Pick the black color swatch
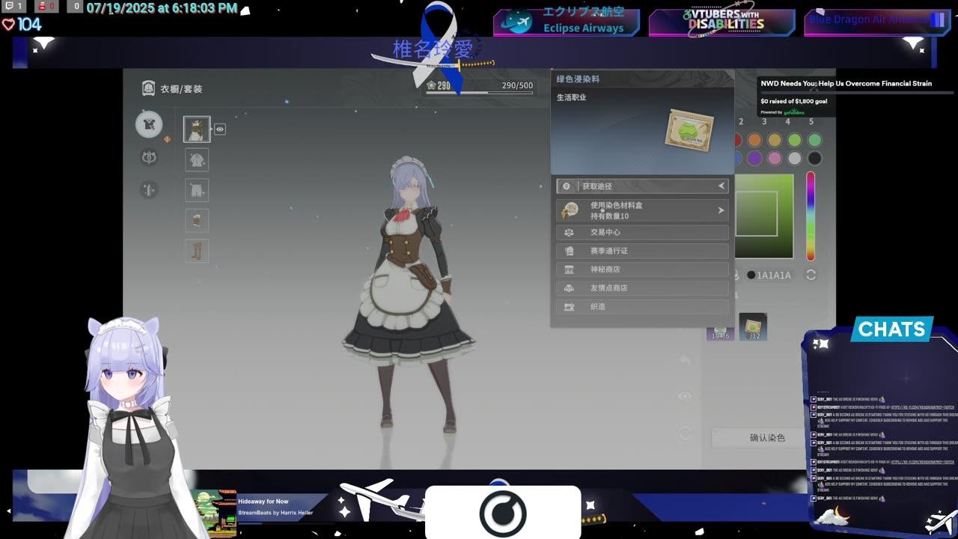The image size is (958, 539). pyautogui.click(x=815, y=158)
